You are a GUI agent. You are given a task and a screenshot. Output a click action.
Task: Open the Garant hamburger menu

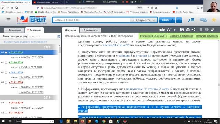coord(8,20)
